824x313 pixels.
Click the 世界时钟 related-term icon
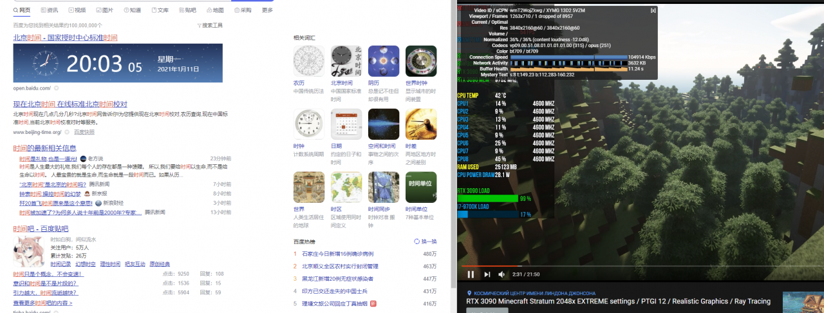pyautogui.click(x=421, y=61)
